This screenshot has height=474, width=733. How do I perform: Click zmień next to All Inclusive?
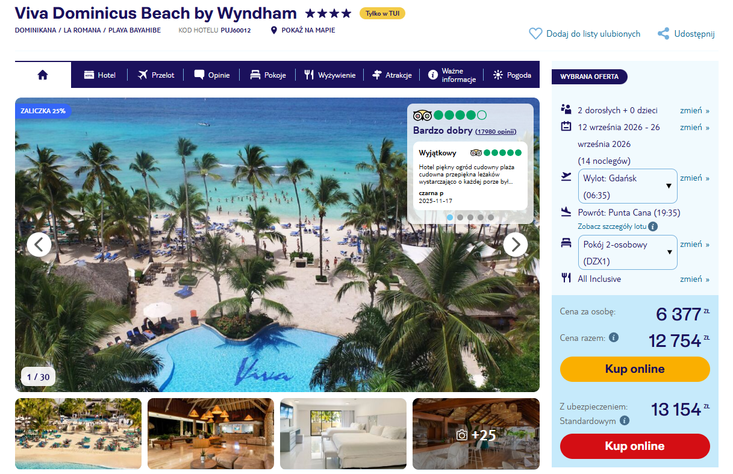pos(694,279)
